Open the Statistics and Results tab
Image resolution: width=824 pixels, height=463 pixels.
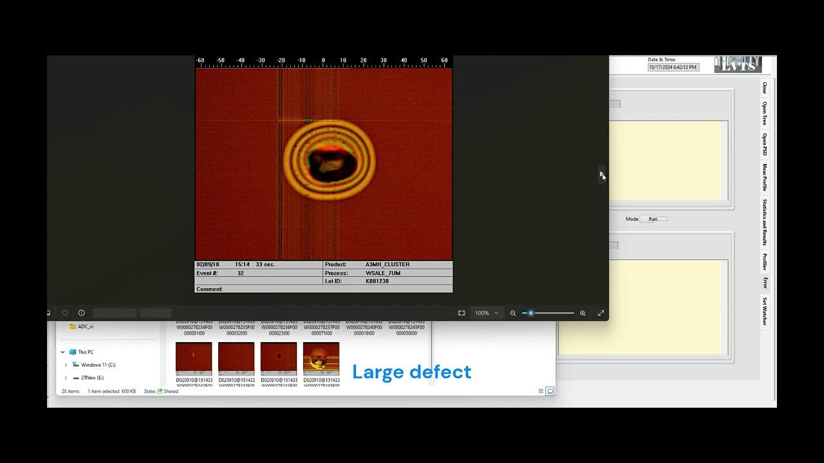pyautogui.click(x=765, y=222)
